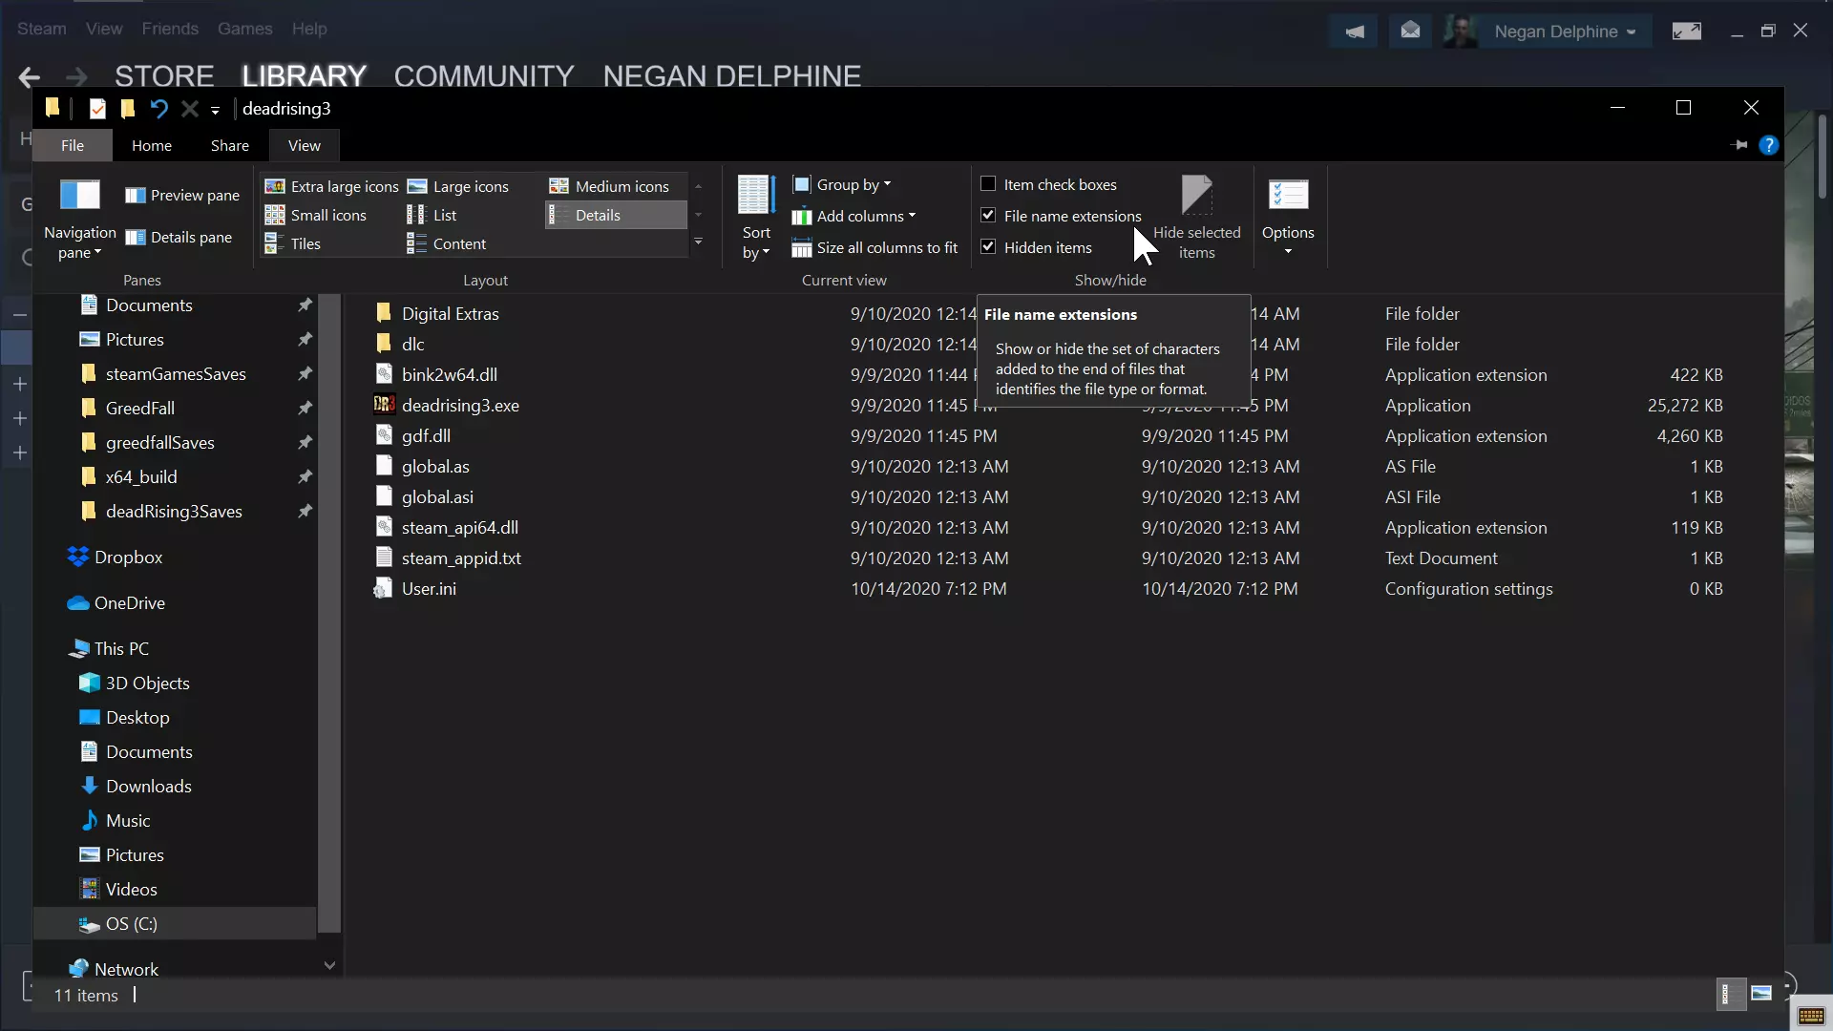Viewport: 1833px width, 1031px height.
Task: Uncheck the Hidden items checkbox
Action: click(x=988, y=247)
